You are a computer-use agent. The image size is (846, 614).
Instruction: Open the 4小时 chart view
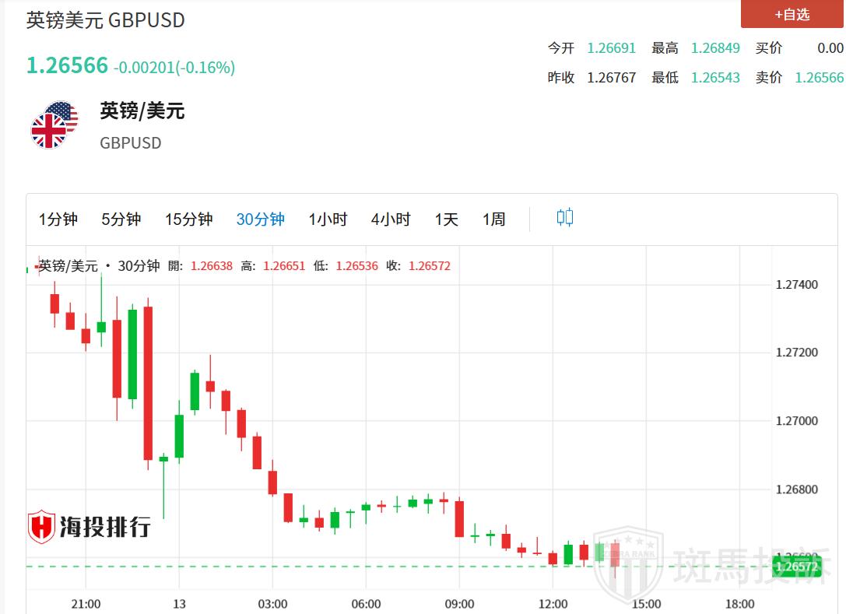pyautogui.click(x=391, y=219)
